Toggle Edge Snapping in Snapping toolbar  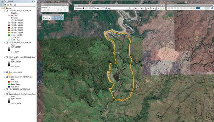click(62, 18)
